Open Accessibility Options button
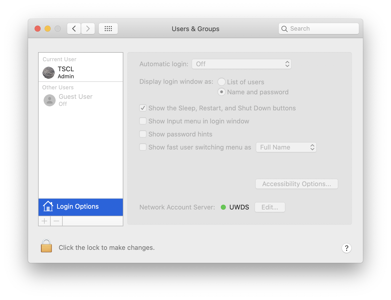391x300 pixels. (297, 184)
